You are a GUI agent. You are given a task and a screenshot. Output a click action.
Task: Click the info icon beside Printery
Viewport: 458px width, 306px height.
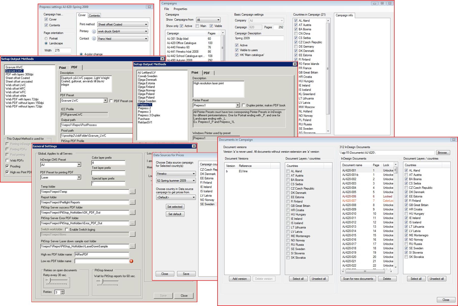(x=94, y=32)
